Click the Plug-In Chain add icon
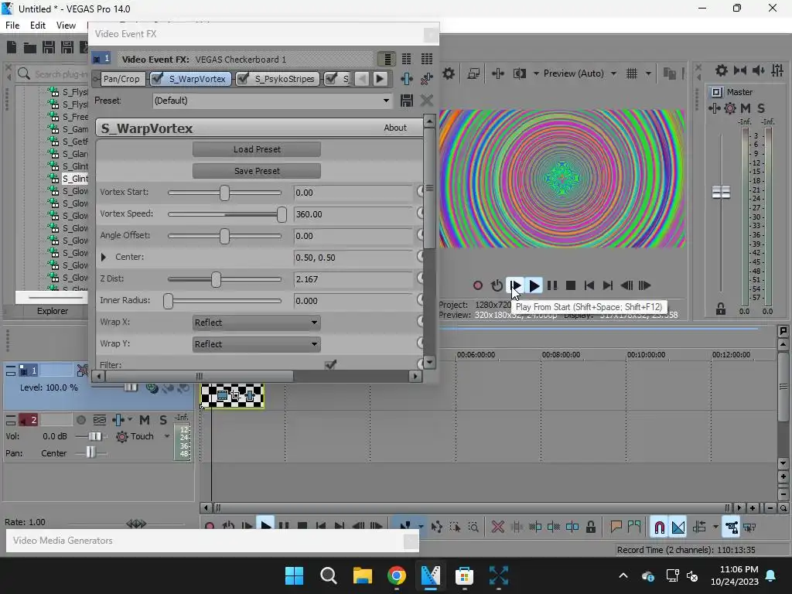This screenshot has width=792, height=594. pyautogui.click(x=407, y=79)
